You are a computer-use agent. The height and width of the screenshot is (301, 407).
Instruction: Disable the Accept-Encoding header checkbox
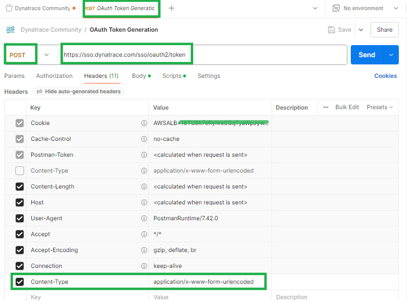coord(19,250)
